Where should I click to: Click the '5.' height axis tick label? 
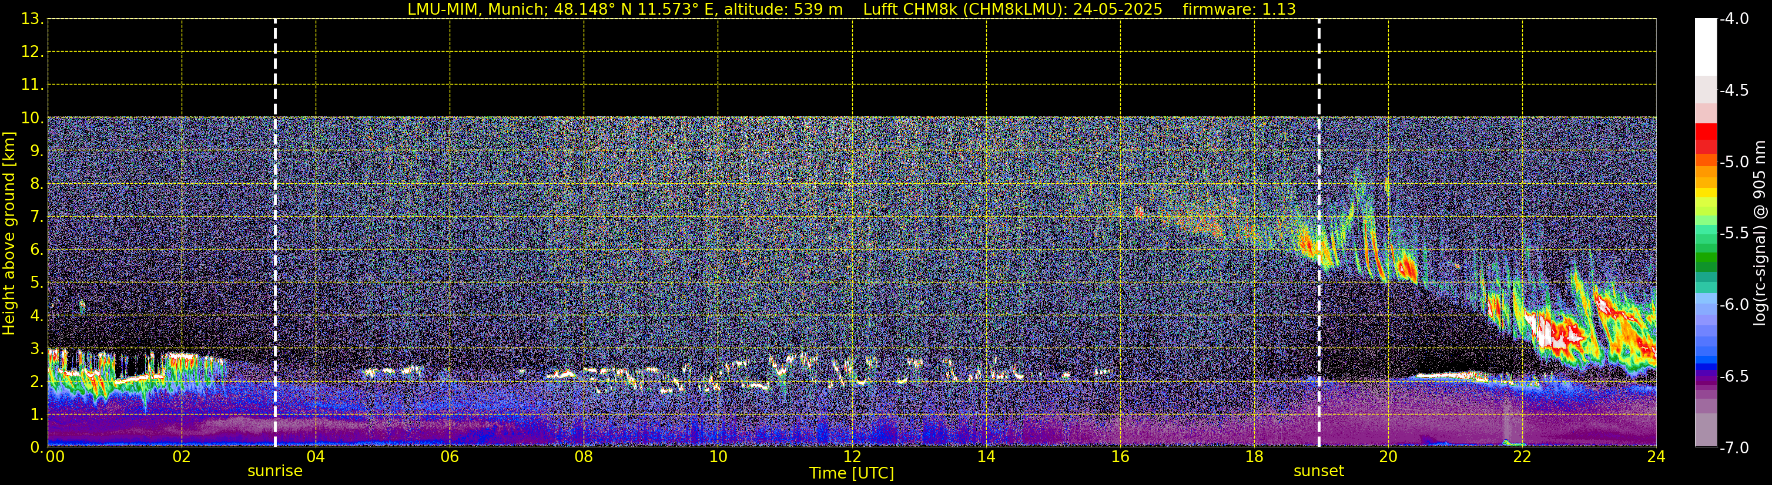point(36,283)
